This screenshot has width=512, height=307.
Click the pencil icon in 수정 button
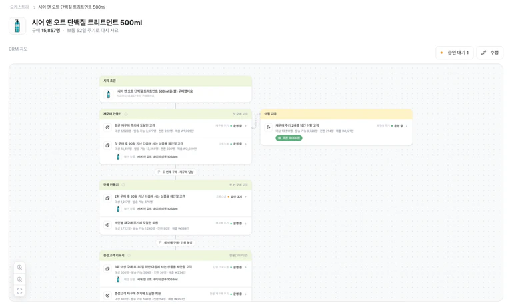[x=483, y=53]
